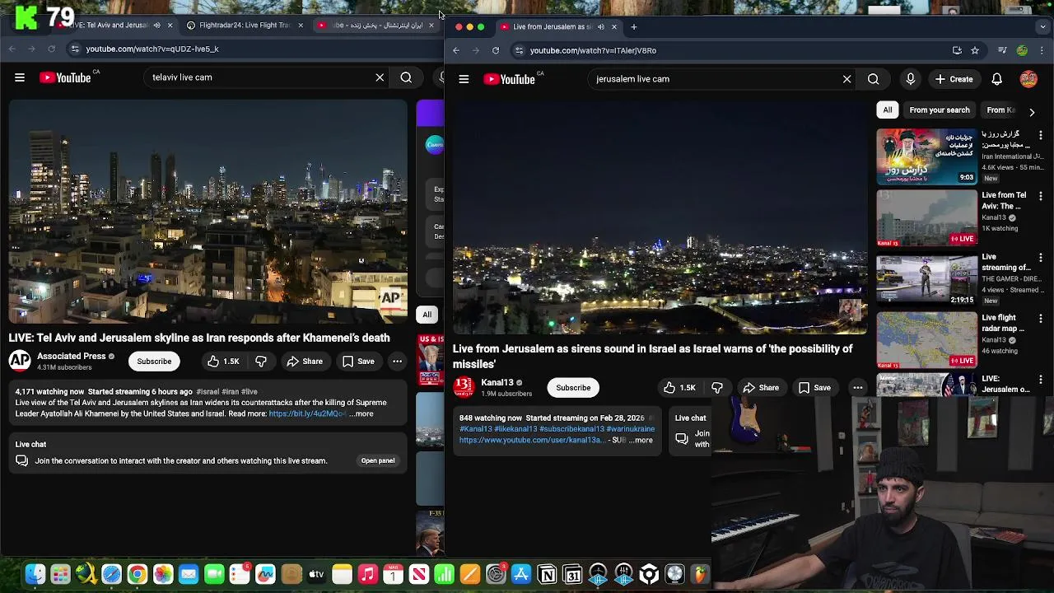This screenshot has height=593, width=1054.
Task: Open account avatar menu in YouTube
Action: (x=1028, y=79)
